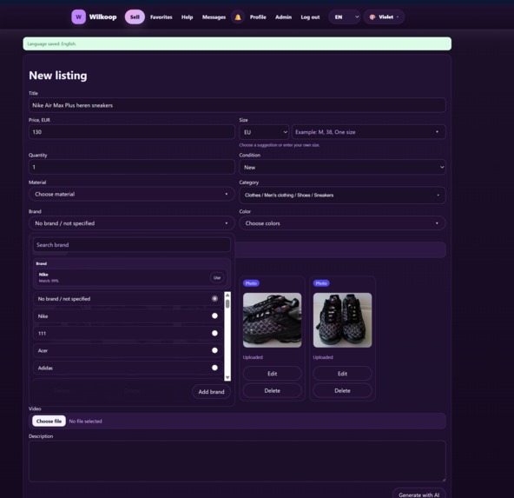Click the 'No file selected' text
Viewport: 514px width, 498px height.
[86, 422]
